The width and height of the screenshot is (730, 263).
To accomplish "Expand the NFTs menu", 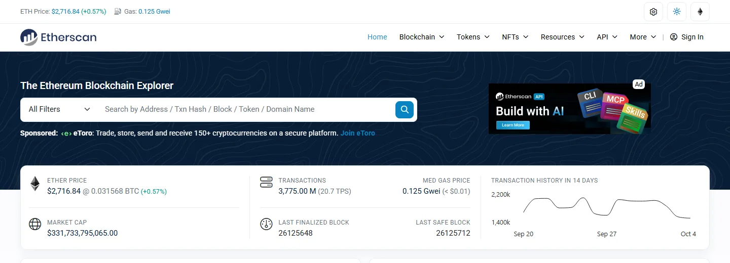I will (515, 37).
